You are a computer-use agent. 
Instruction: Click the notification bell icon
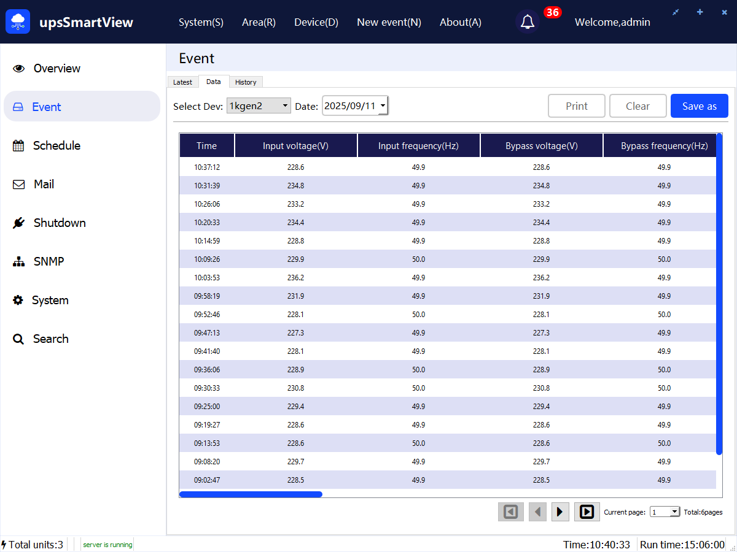tap(527, 22)
